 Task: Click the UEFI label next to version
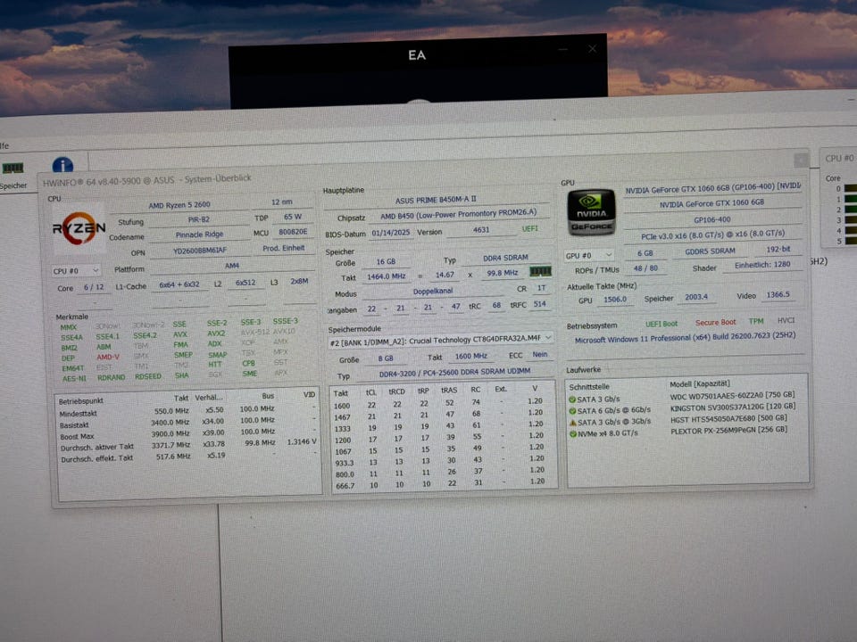[x=529, y=229]
